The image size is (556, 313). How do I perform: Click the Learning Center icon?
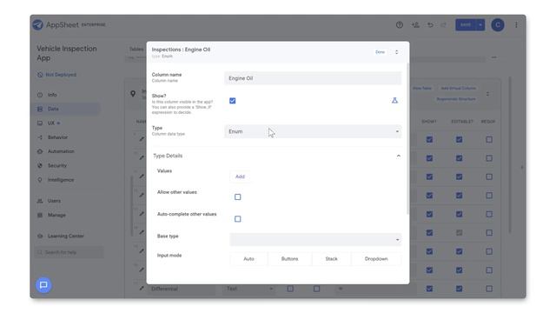40,236
